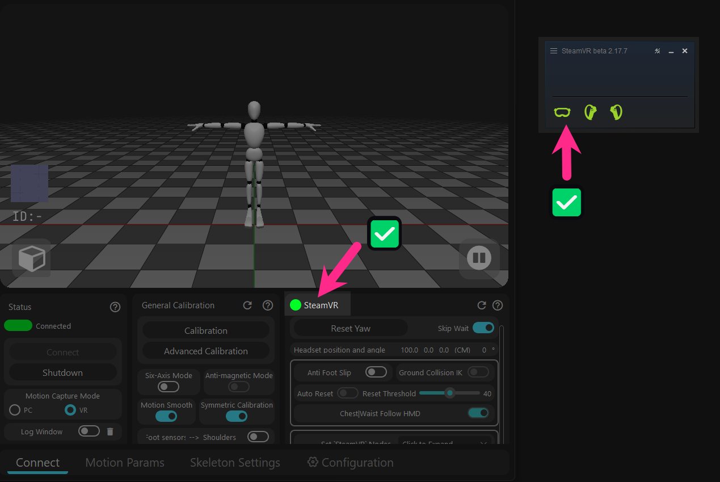Click the right controller icon in SteamVR
Screen dimensions: 720x482
[616, 112]
